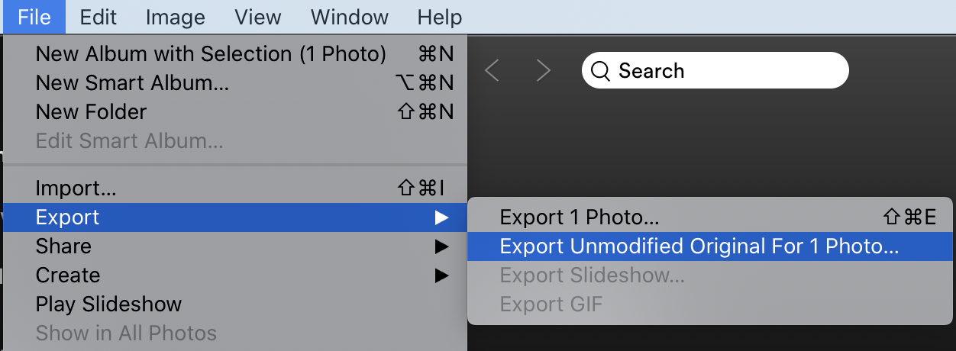Viewport: 956px width, 351px height.
Task: Select Play Slideshow menu item
Action: pyautogui.click(x=234, y=304)
